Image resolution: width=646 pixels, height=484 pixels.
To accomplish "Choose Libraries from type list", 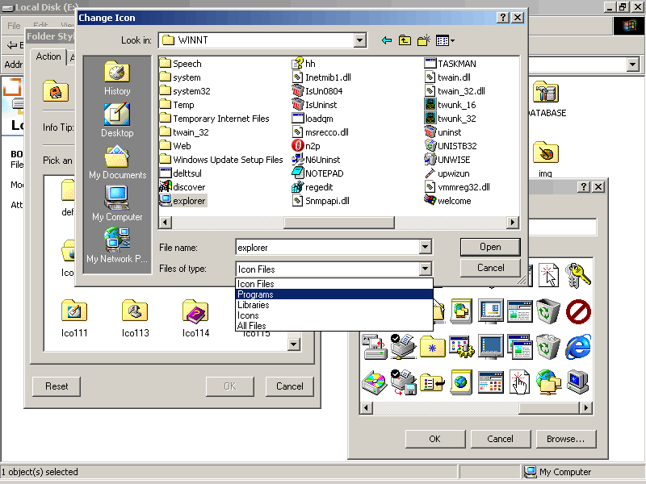I will (x=334, y=305).
